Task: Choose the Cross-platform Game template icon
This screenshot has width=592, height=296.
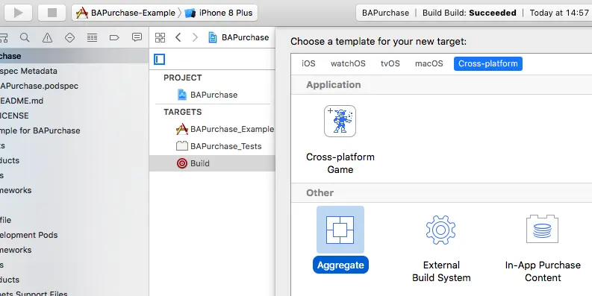Action: coord(340,121)
